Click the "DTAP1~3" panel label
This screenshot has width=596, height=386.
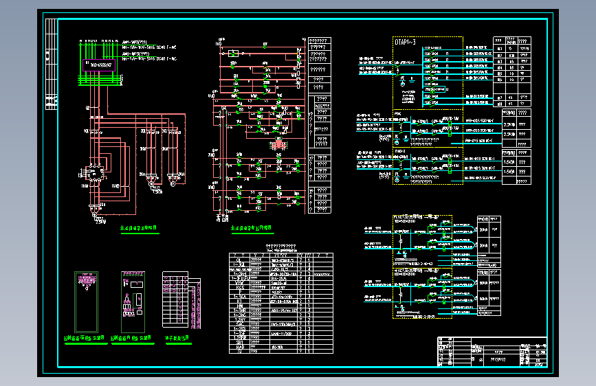(405, 42)
